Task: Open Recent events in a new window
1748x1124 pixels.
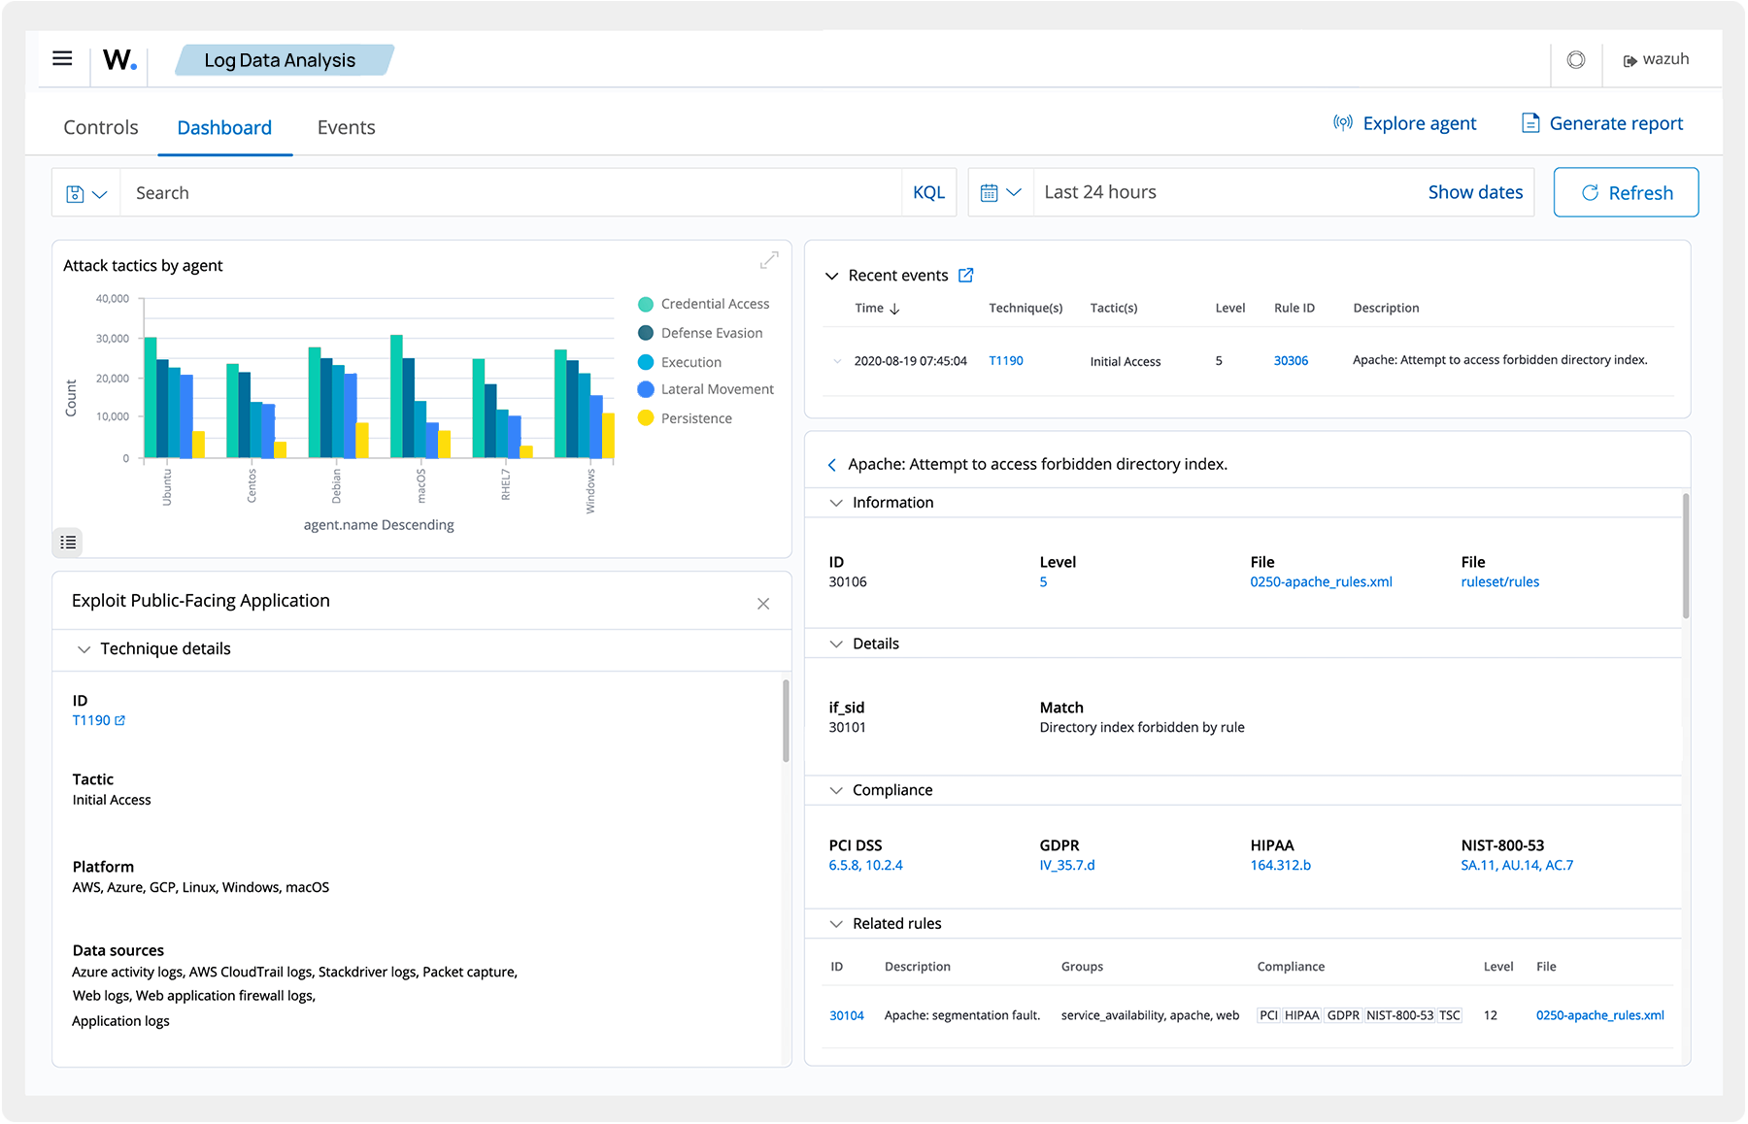Action: [x=965, y=275]
